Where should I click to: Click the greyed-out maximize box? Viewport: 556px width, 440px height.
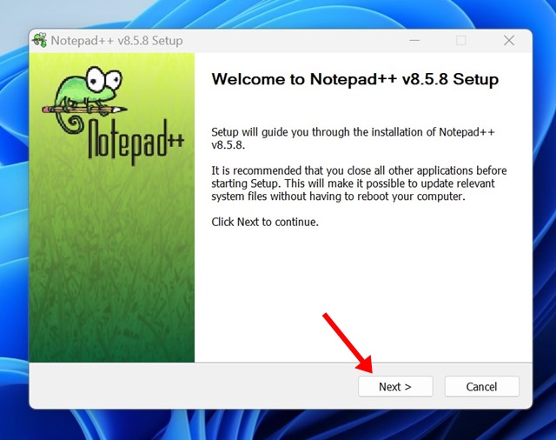(461, 41)
